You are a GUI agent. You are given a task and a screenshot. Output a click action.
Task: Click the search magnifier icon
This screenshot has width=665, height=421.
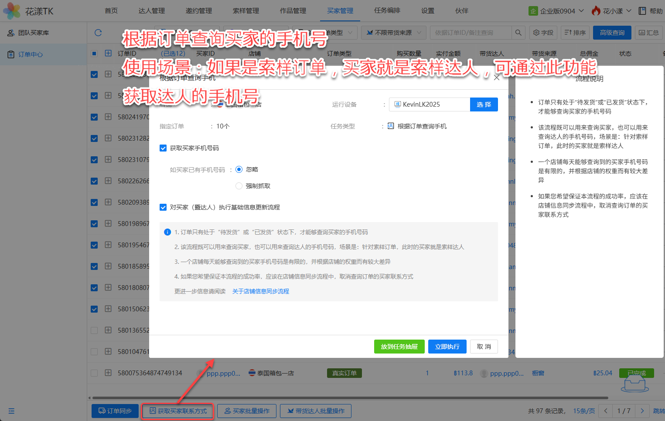click(x=518, y=33)
